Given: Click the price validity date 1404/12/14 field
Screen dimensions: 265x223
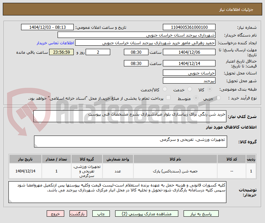Looking at the screenshot, I should (189, 63).
